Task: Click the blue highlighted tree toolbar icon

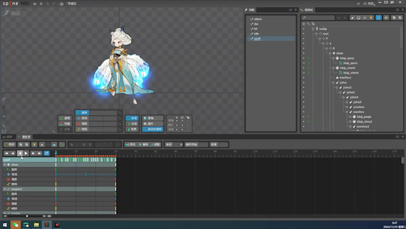Action: coord(379,17)
